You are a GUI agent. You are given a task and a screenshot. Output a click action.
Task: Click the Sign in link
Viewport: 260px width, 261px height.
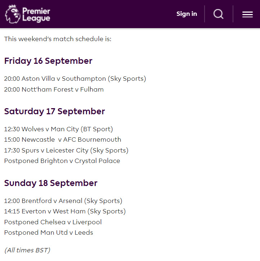pos(187,14)
